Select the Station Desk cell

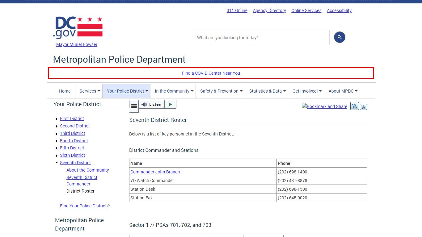pos(203,189)
